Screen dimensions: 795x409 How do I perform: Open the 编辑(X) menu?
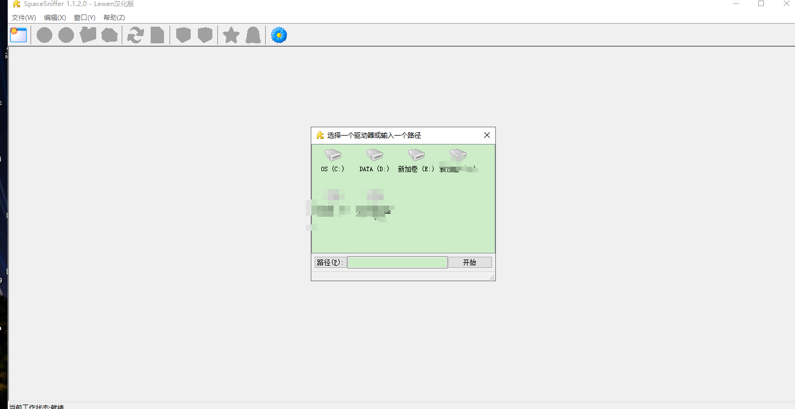click(55, 18)
